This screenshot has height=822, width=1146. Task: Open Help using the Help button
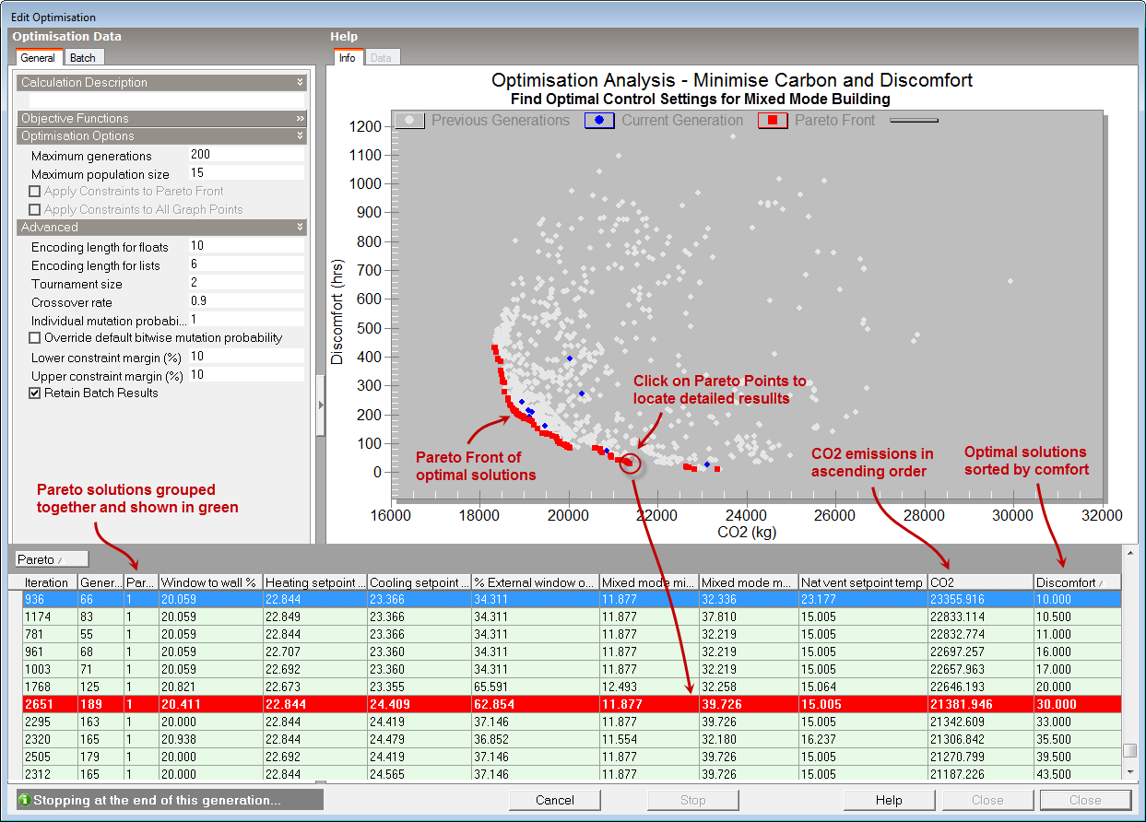(889, 800)
